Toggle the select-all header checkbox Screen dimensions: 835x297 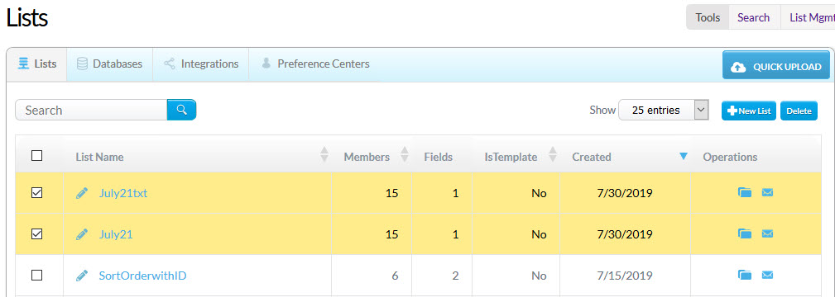tap(36, 156)
